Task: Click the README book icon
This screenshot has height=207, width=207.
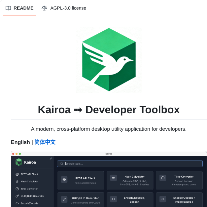Action: tap(8, 8)
